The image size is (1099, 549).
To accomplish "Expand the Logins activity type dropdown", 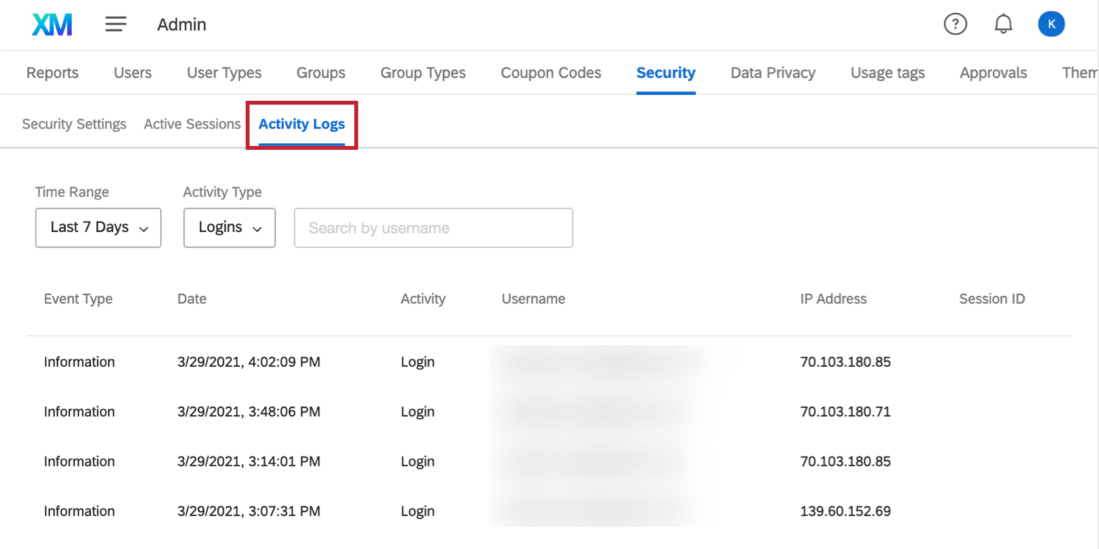I will 229,227.
